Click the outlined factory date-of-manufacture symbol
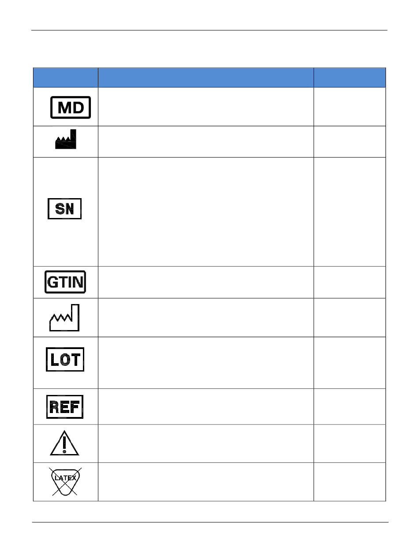The width and height of the screenshot is (419, 556). (64, 317)
